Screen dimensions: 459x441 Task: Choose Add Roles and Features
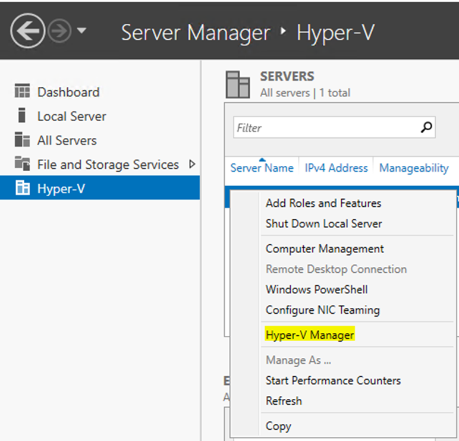tap(323, 203)
